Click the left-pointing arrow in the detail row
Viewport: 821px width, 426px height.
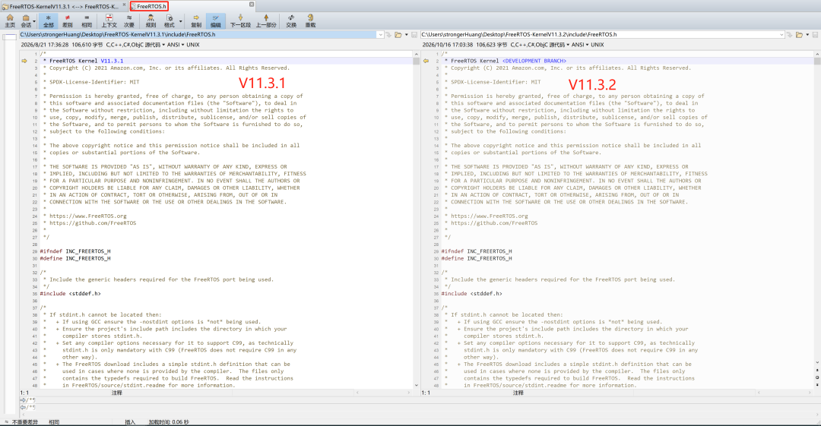point(23,407)
